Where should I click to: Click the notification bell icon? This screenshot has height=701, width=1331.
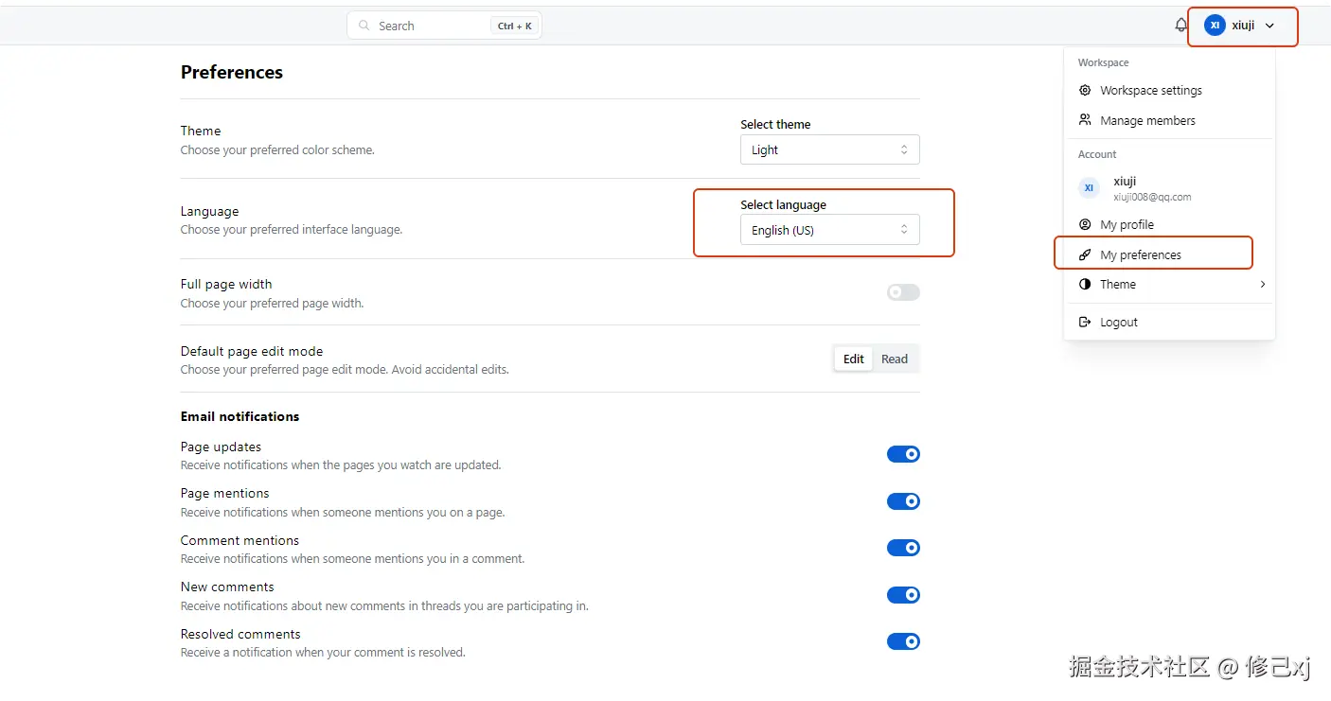1180,26
